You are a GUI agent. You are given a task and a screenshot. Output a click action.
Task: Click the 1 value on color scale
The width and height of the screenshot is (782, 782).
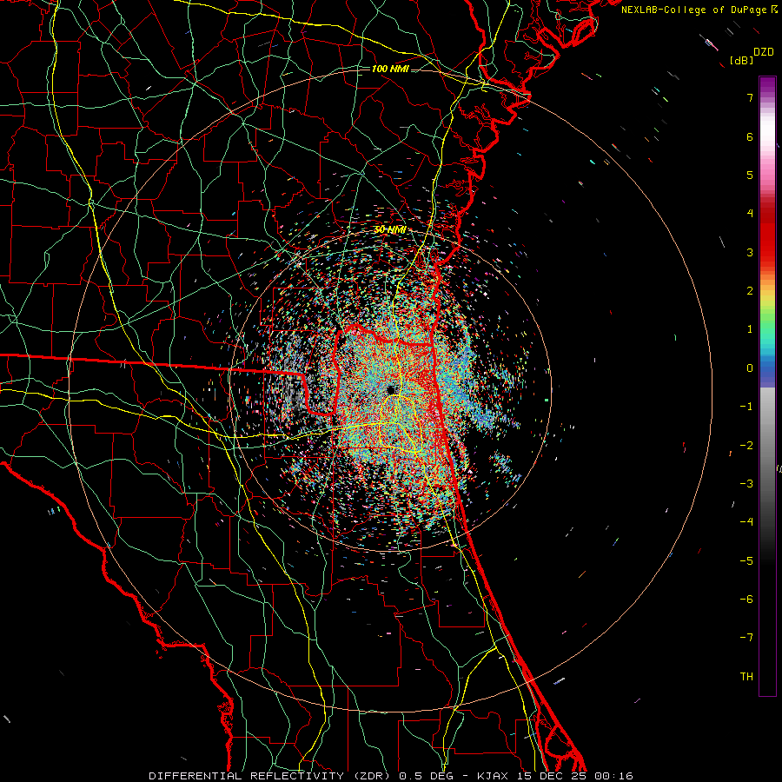pos(750,329)
